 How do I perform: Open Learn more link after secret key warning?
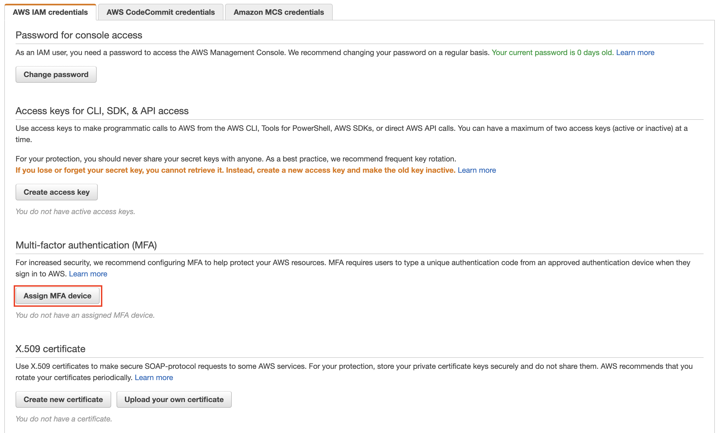[x=477, y=170]
